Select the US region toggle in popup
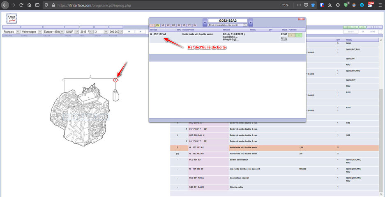 point(163,25)
